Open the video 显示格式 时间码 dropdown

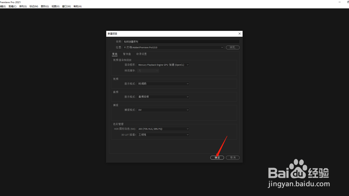click(x=163, y=84)
